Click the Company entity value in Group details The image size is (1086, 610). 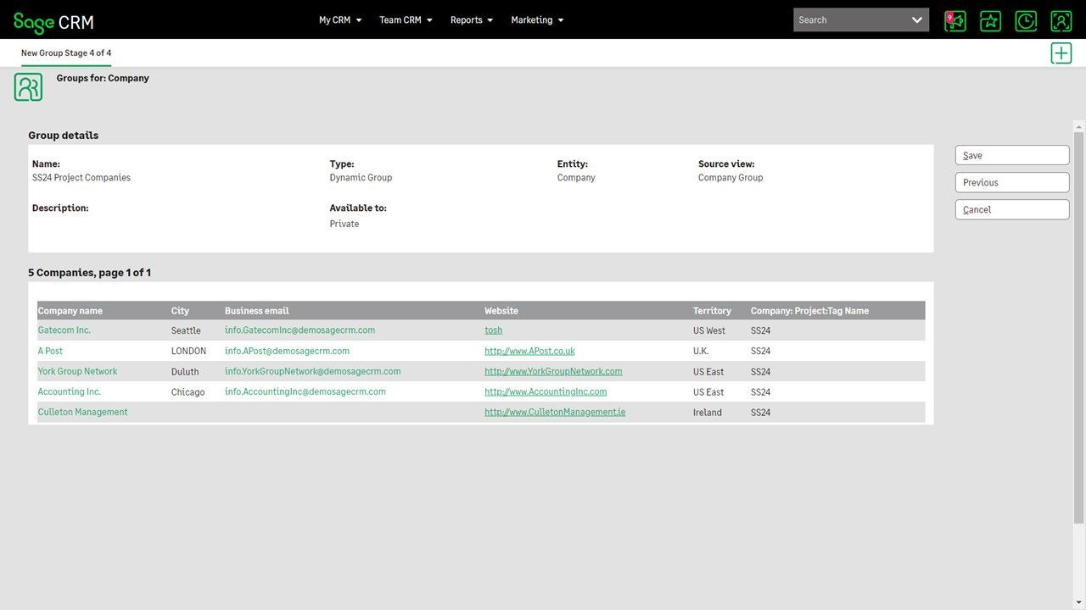coord(576,178)
